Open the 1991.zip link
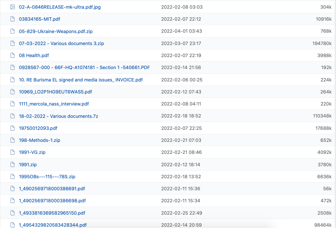336x228 pixels. tap(28, 165)
